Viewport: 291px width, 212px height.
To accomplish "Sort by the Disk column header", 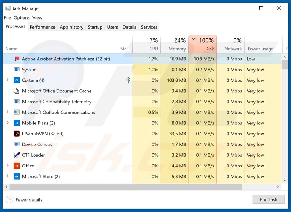I will pyautogui.click(x=203, y=44).
